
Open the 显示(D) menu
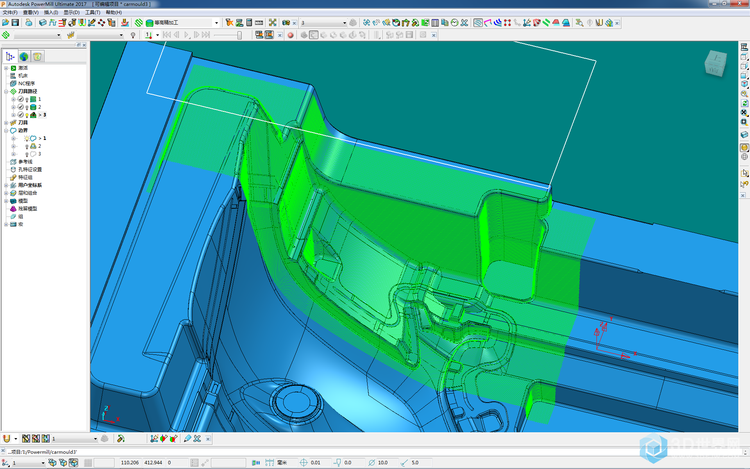coord(71,12)
